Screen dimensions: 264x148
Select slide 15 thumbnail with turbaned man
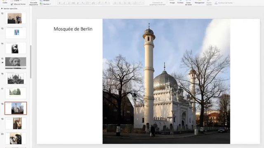16,63
